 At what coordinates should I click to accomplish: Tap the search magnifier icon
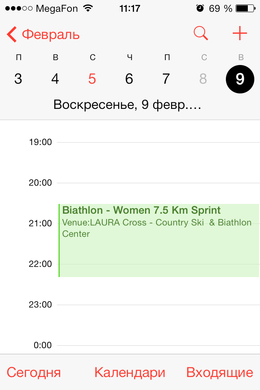click(x=201, y=33)
